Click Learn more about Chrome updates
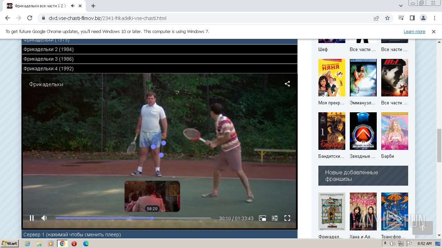This screenshot has height=248, width=442. [414, 31]
